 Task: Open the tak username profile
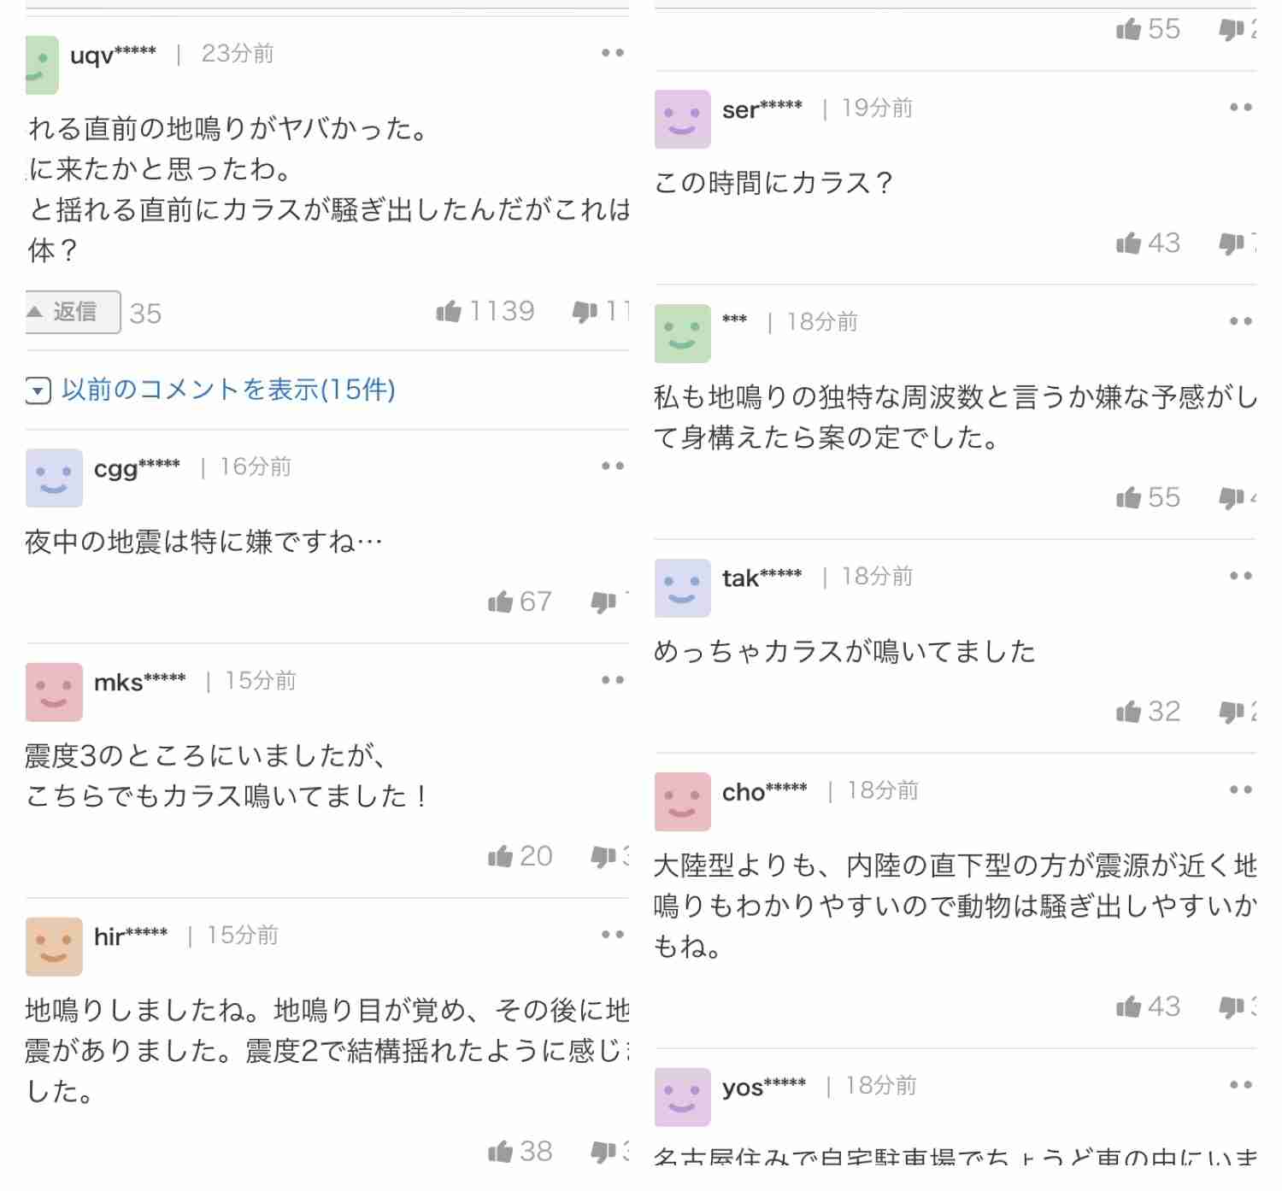coord(762,578)
